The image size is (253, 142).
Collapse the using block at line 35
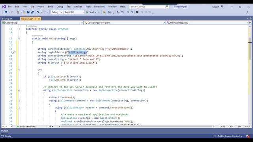[x=19, y=108]
